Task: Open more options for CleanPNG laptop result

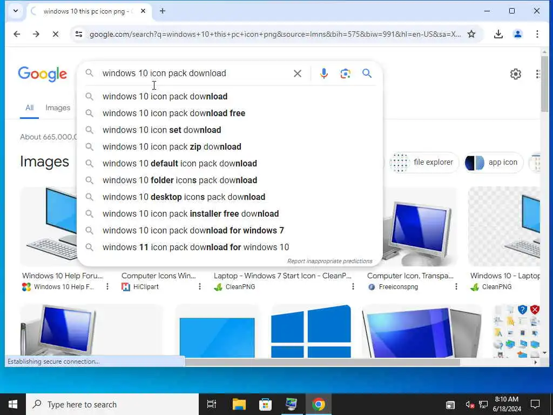Action: point(353,286)
